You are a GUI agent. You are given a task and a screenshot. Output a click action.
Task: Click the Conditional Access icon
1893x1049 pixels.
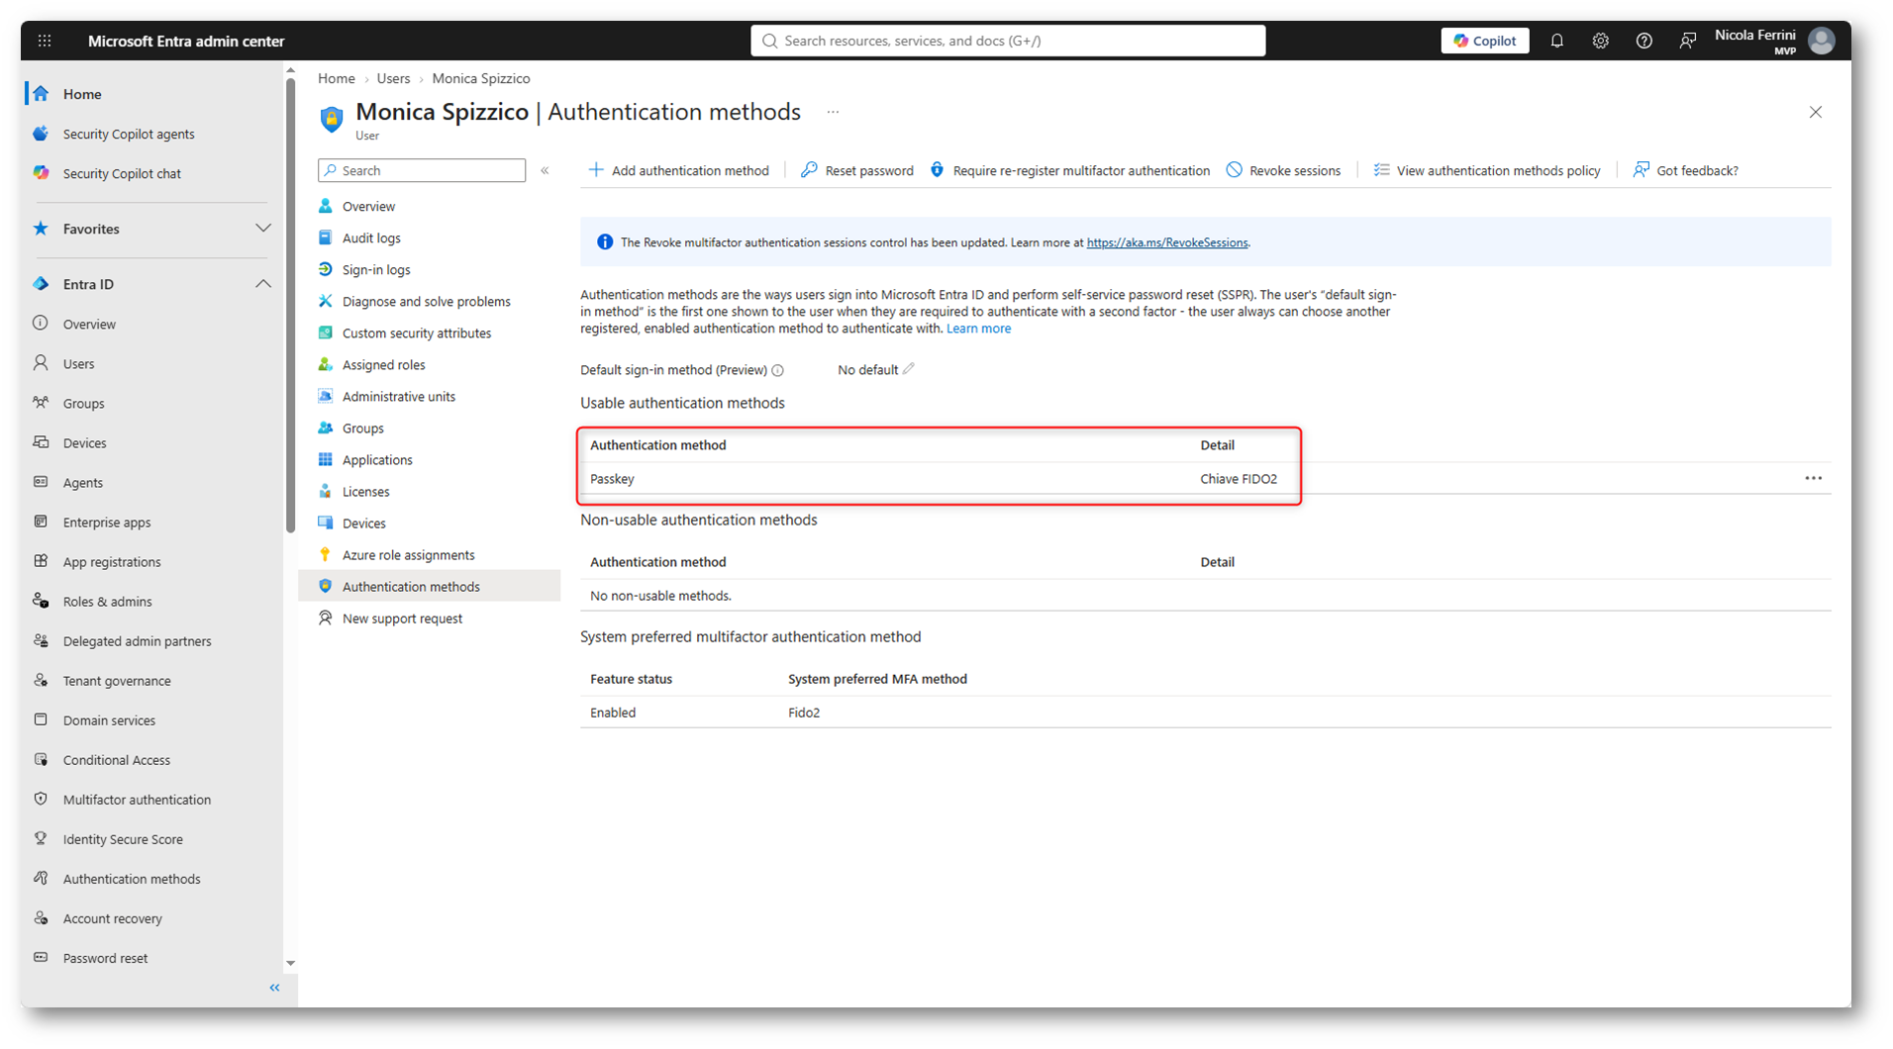click(x=41, y=759)
